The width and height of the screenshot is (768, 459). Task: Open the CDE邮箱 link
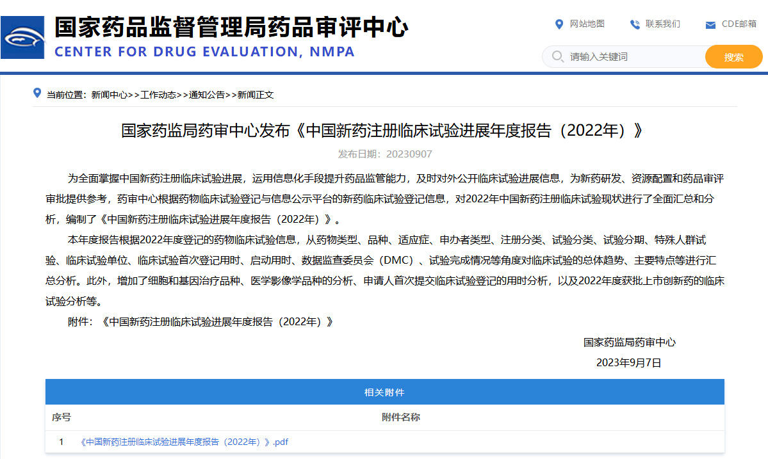click(739, 24)
